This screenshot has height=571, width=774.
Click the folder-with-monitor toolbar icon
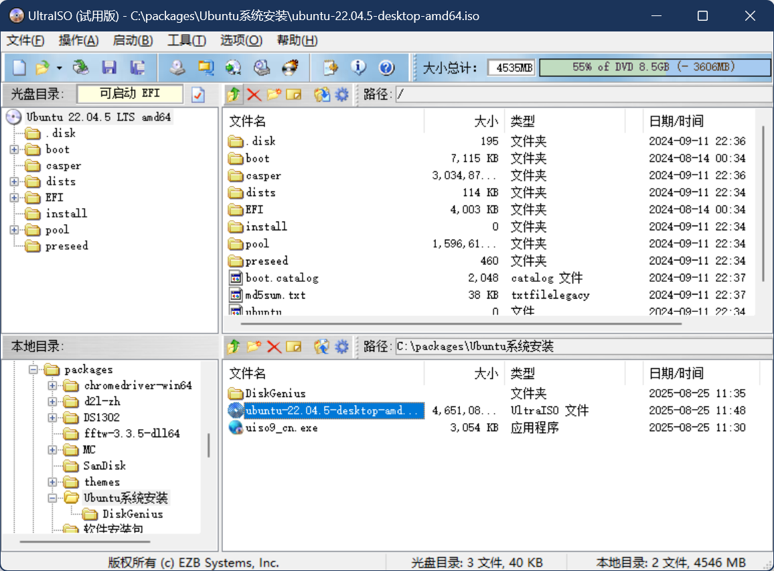coord(206,67)
